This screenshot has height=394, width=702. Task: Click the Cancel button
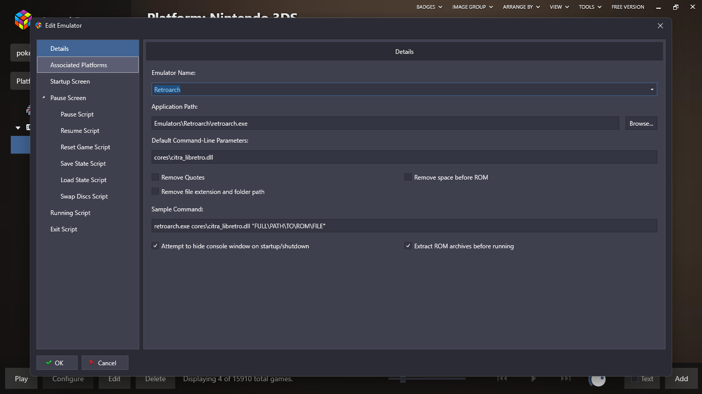point(105,363)
